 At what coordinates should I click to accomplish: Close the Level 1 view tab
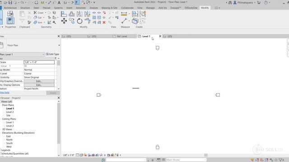click(x=160, y=36)
